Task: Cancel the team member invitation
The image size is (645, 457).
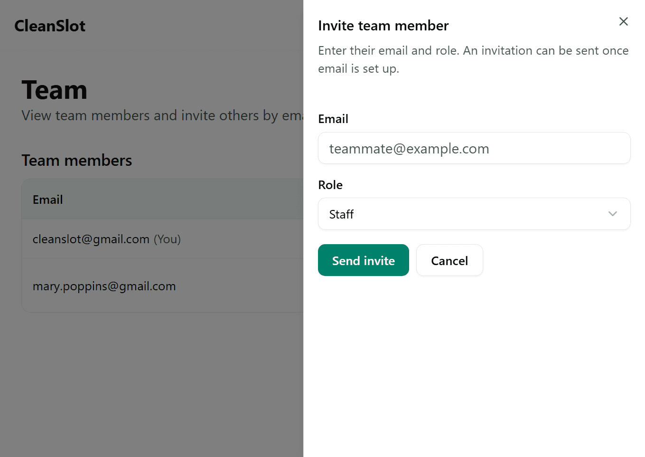Action: [x=449, y=260]
